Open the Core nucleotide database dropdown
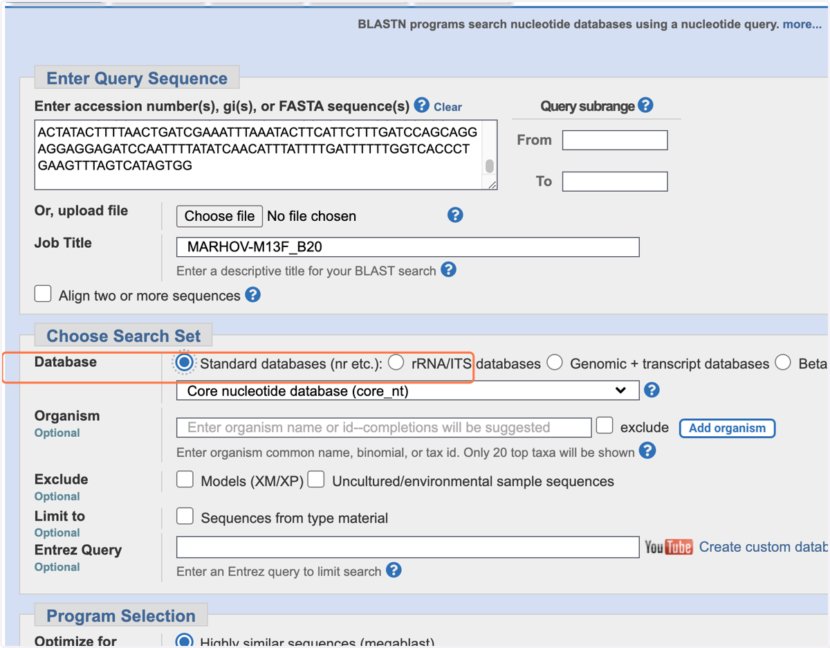This screenshot has height=648, width=830. click(408, 390)
